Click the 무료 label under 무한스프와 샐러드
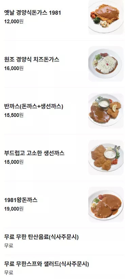 pyautogui.click(x=9, y=273)
